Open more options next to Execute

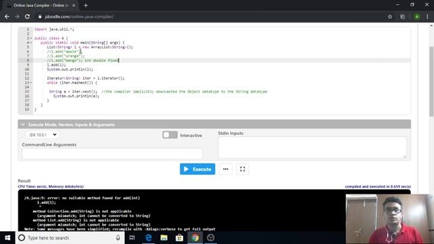pos(226,169)
